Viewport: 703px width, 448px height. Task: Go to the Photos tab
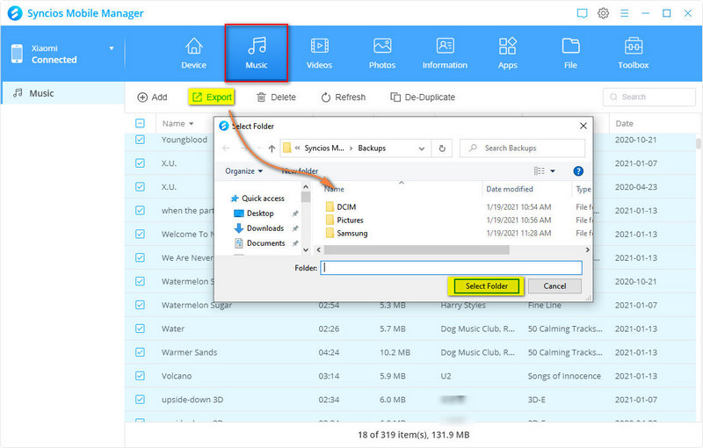[x=382, y=54]
